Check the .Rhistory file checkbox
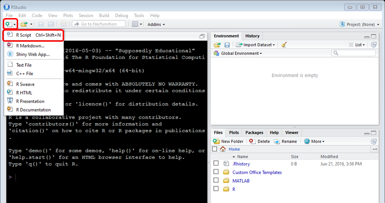The height and width of the screenshot is (203, 385). [216, 164]
